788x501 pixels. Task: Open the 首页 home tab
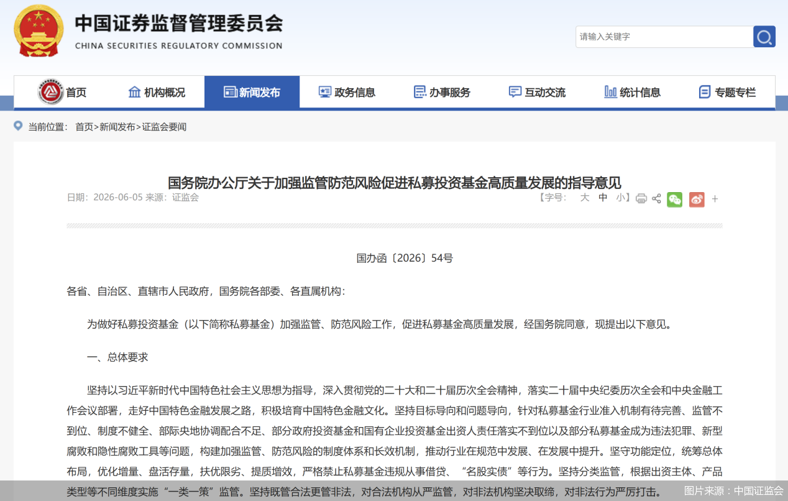[62, 92]
